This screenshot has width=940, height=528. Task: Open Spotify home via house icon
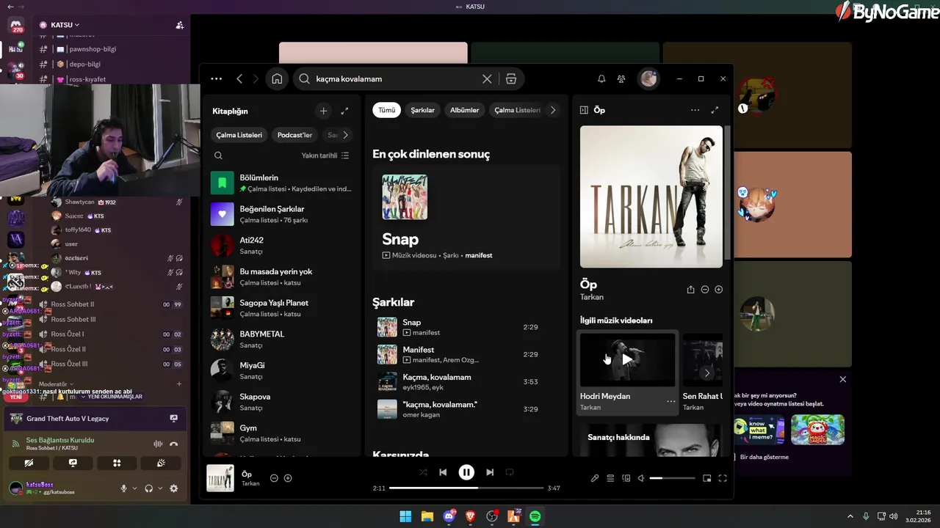[x=277, y=78]
